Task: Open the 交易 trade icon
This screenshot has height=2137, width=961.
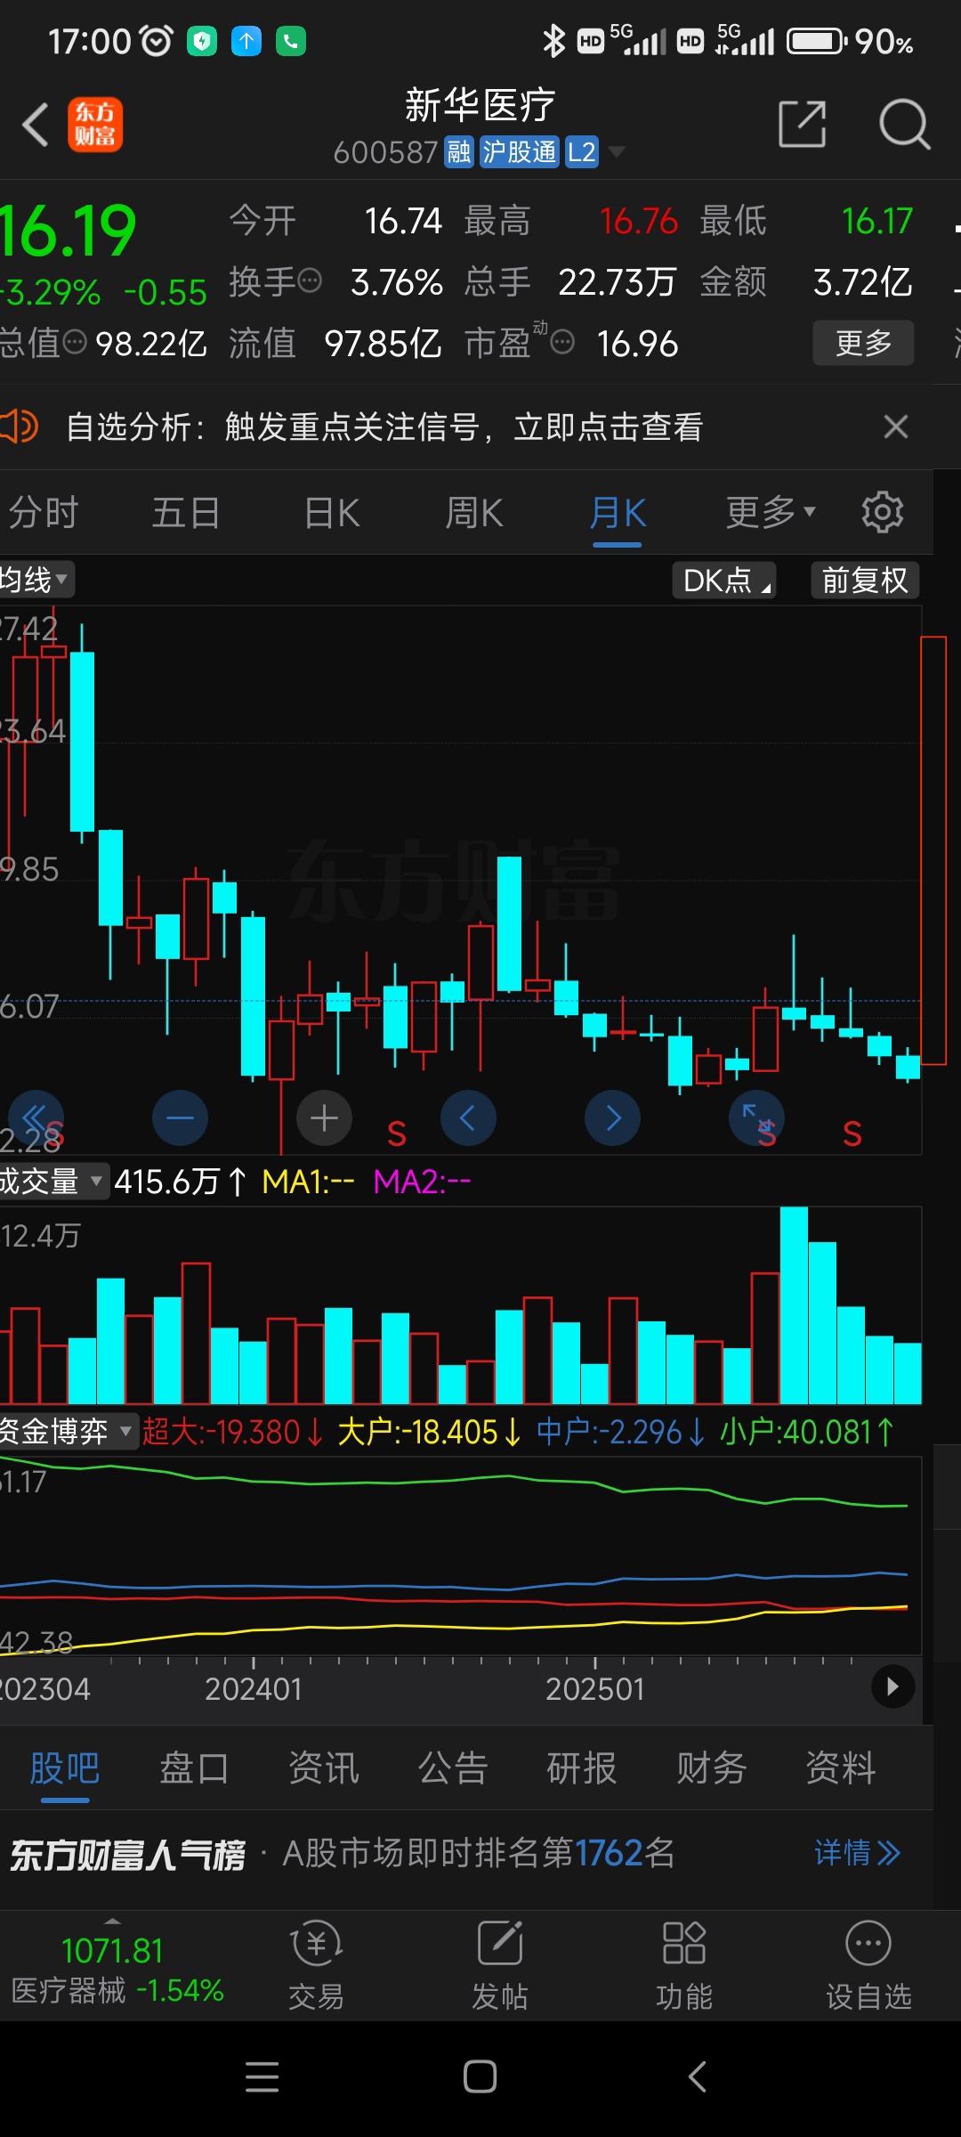Action: coord(316,1965)
